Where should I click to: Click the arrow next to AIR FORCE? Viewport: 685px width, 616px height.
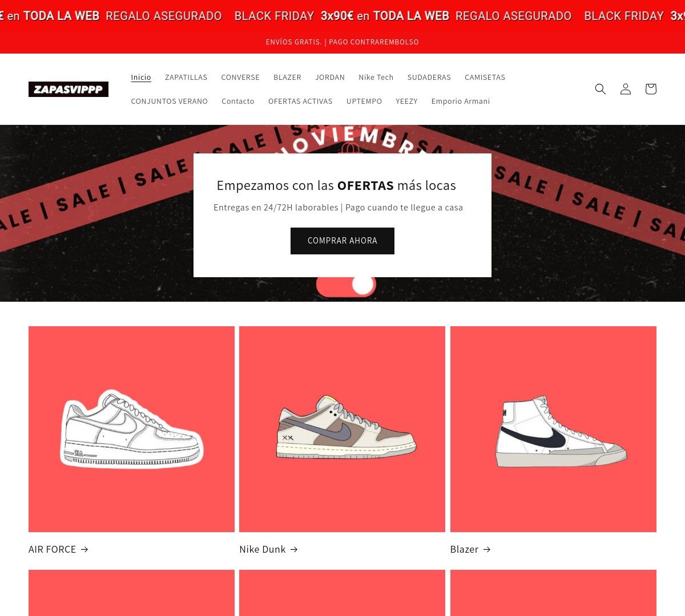[84, 549]
